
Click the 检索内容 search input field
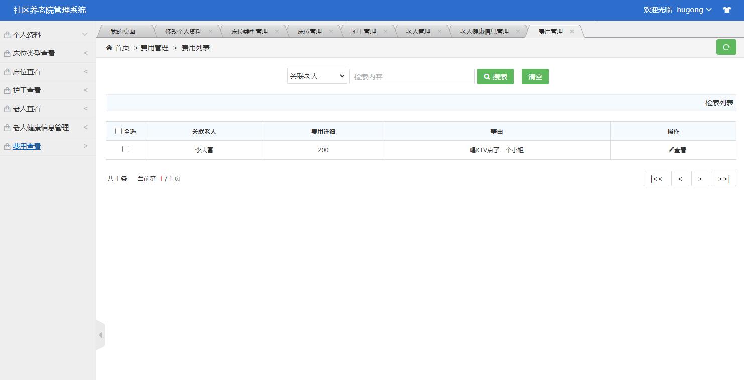412,76
